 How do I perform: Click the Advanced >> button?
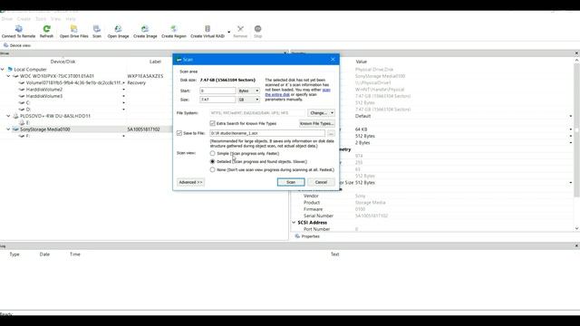click(190, 182)
